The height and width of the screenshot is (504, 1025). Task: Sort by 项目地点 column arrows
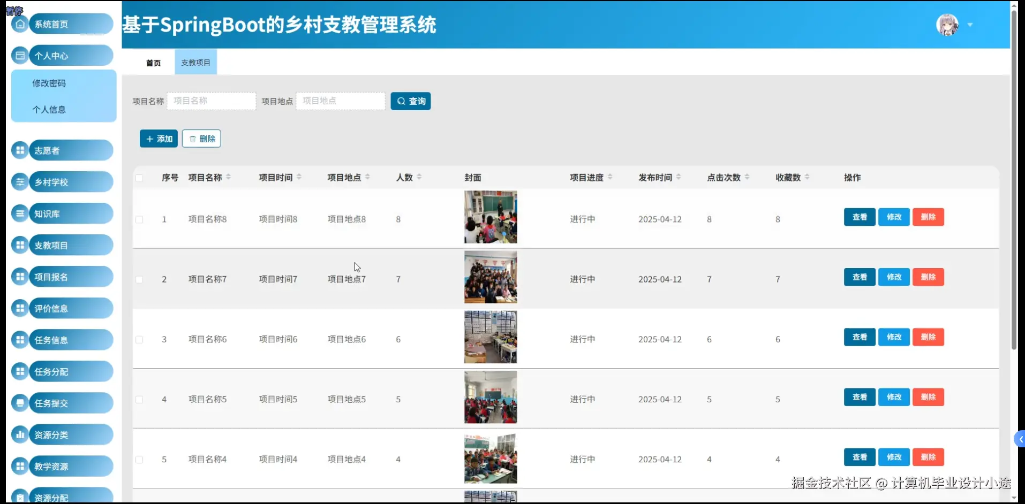point(367,177)
